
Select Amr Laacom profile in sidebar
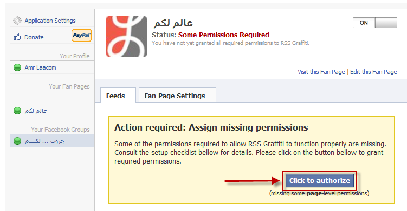click(40, 67)
